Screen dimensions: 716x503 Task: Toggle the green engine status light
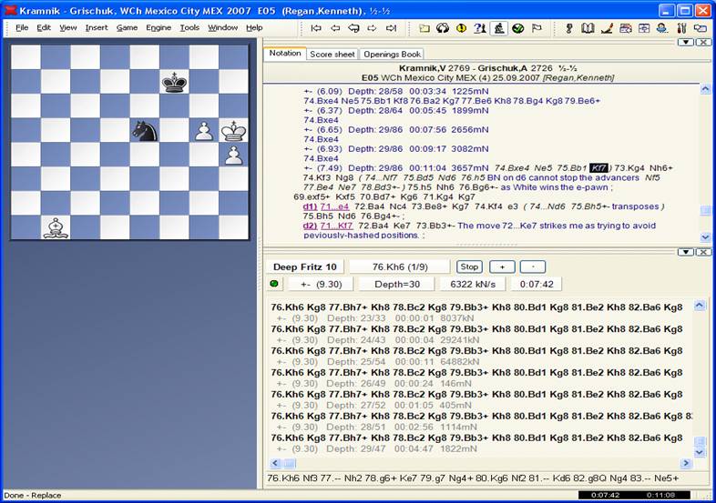[x=274, y=284]
